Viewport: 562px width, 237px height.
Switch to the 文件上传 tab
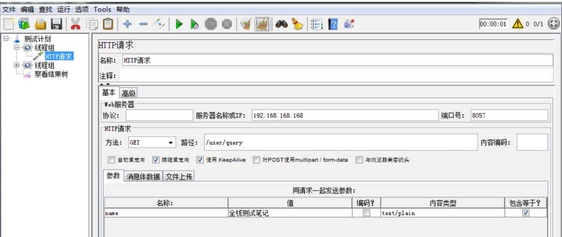[x=179, y=176]
